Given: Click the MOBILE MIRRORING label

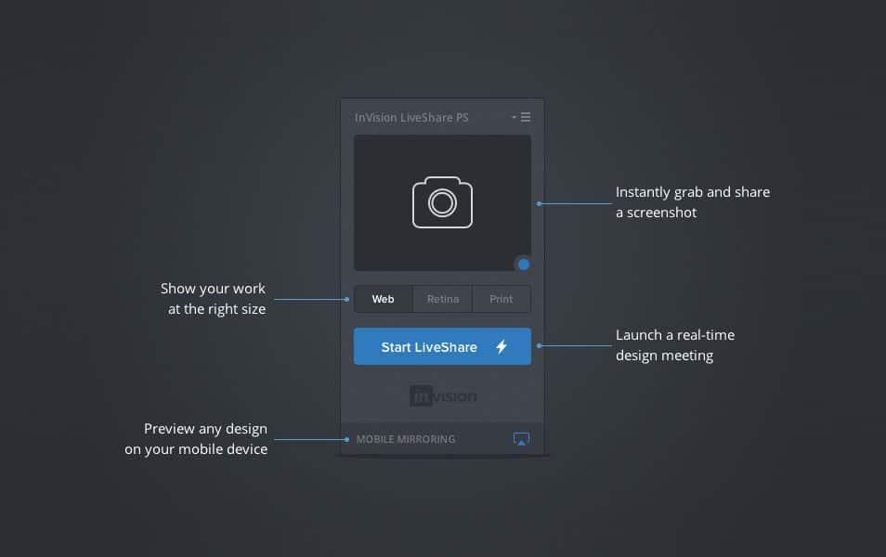Looking at the screenshot, I should (x=406, y=439).
